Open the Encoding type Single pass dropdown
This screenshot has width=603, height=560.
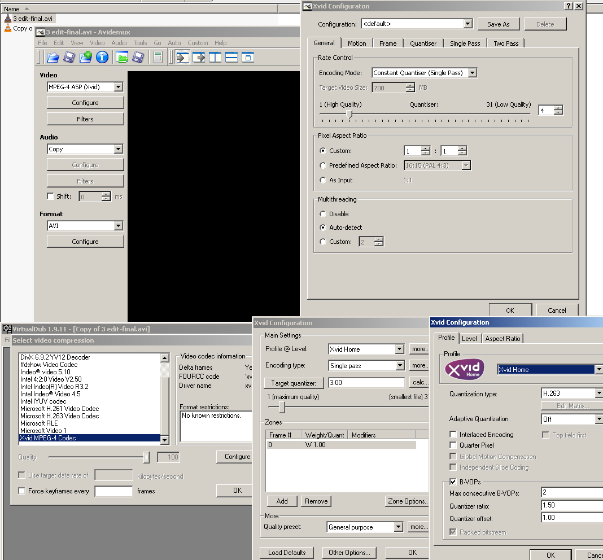click(x=366, y=365)
